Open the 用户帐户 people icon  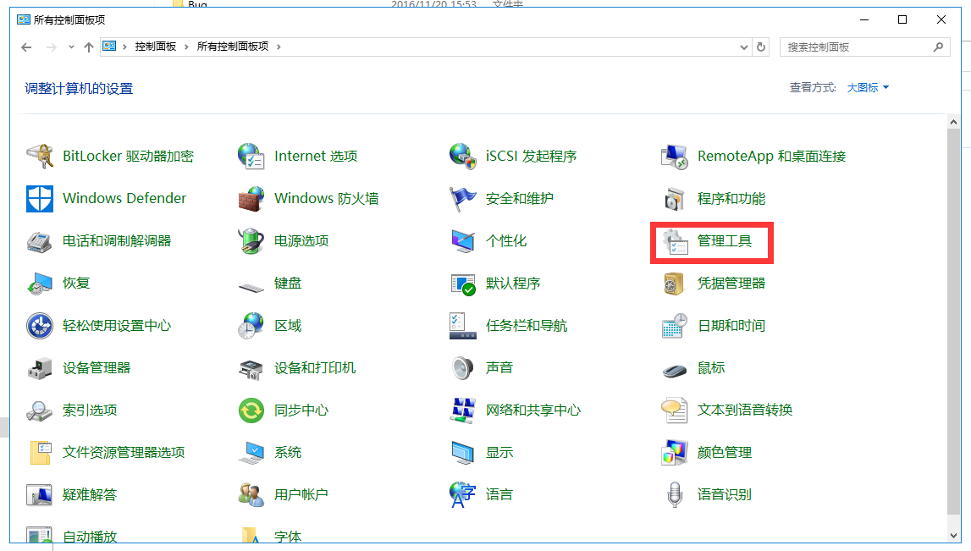[251, 494]
